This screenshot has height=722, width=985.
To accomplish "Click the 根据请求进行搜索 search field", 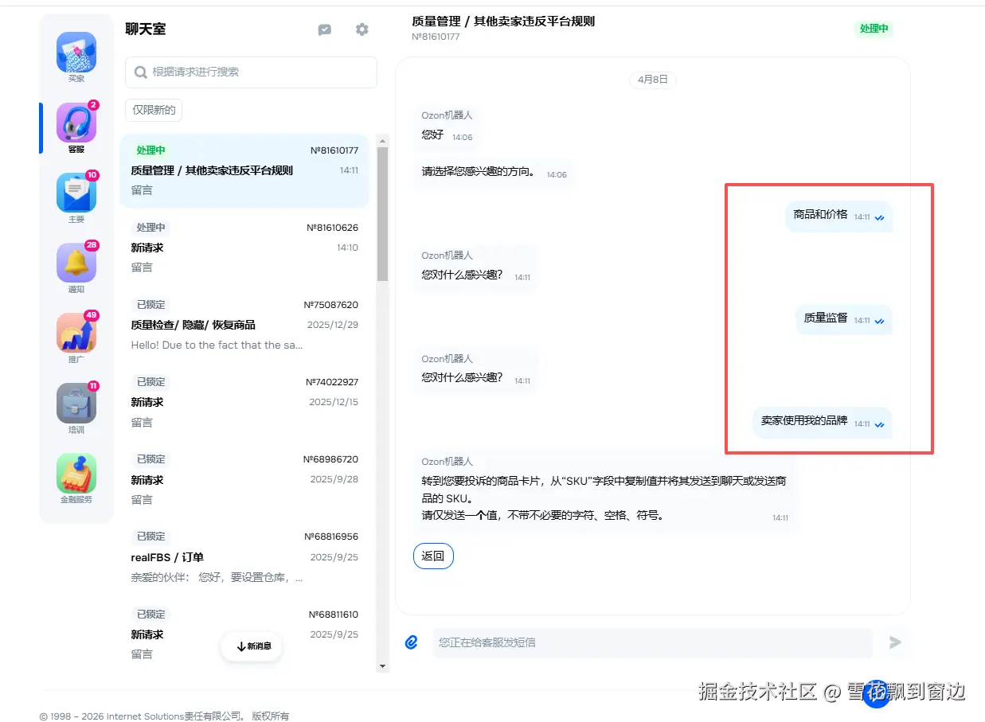I will click(251, 72).
